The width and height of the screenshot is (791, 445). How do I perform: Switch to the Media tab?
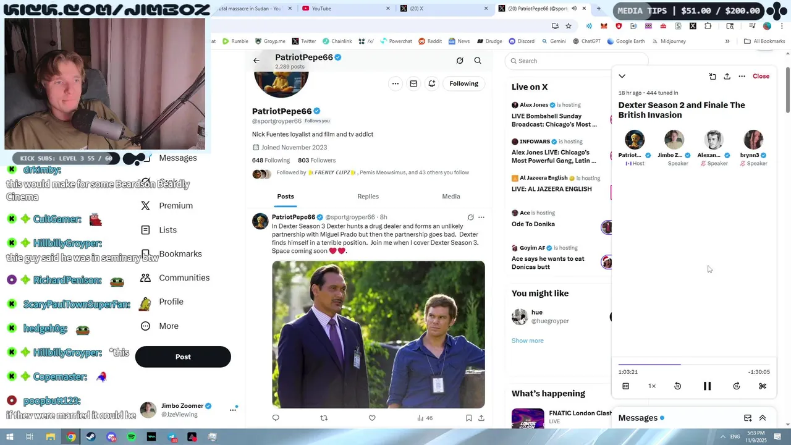click(451, 197)
